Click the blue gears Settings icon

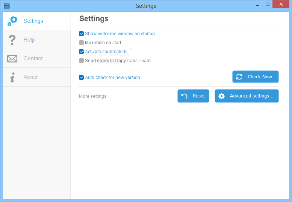click(x=12, y=21)
